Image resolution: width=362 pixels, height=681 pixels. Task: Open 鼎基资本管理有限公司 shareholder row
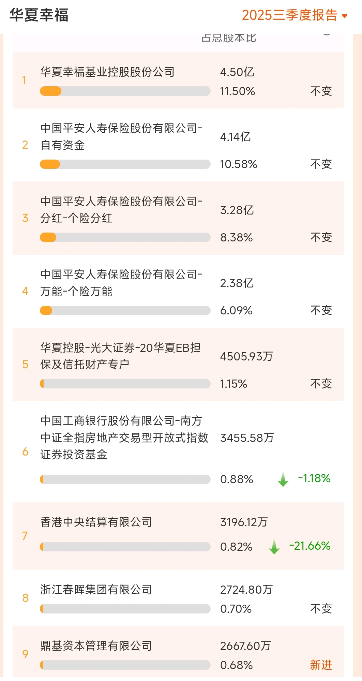pos(96,646)
